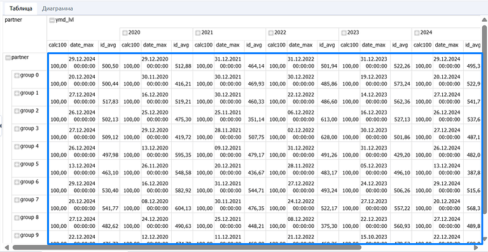The width and height of the screenshot is (488, 252).
Task: Select the 09.12.2021 date cell in group 4
Action: coord(230,151)
